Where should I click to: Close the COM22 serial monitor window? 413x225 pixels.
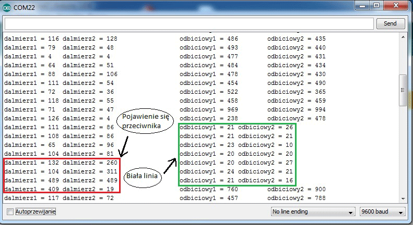point(397,5)
